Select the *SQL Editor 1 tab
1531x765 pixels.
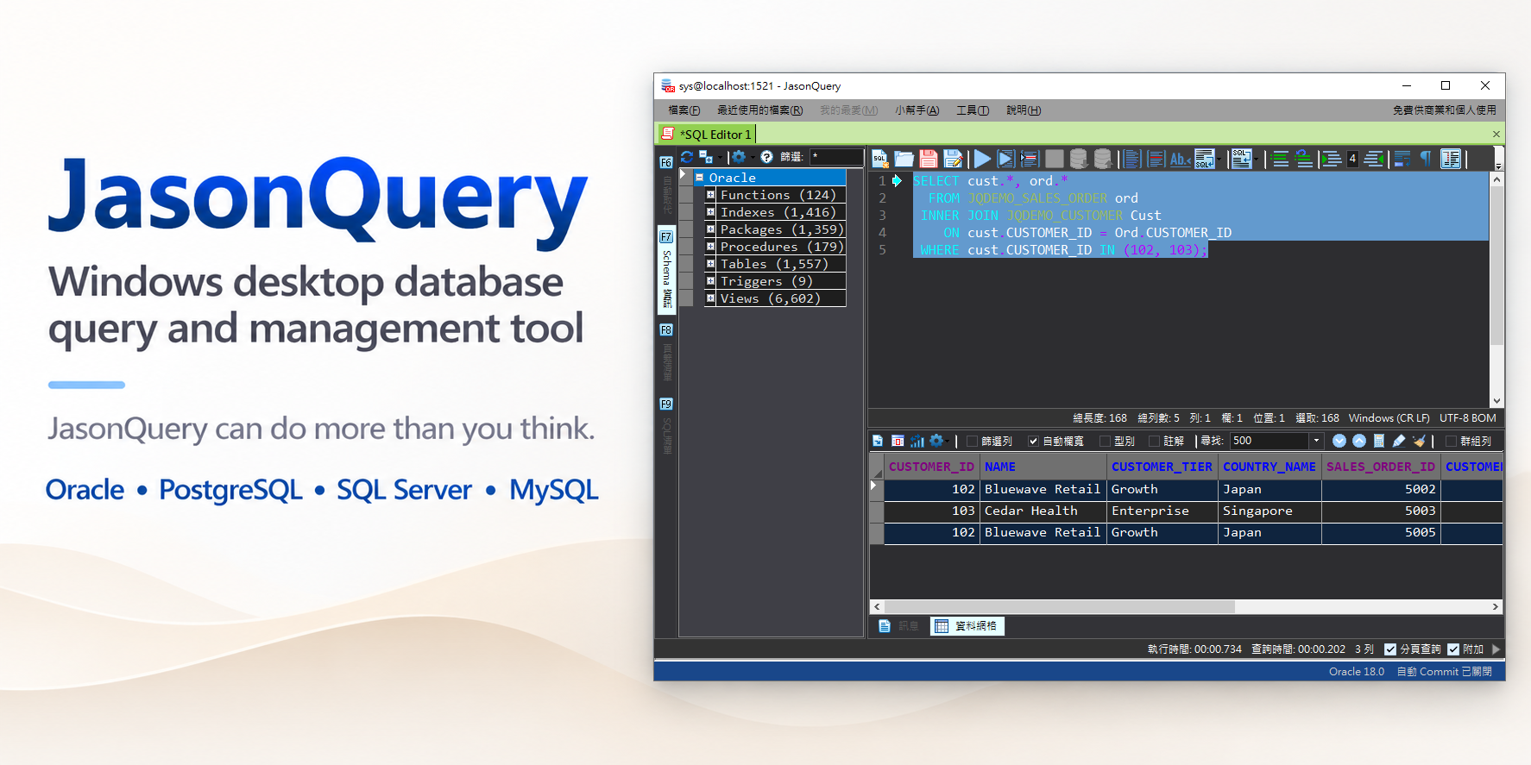[707, 134]
